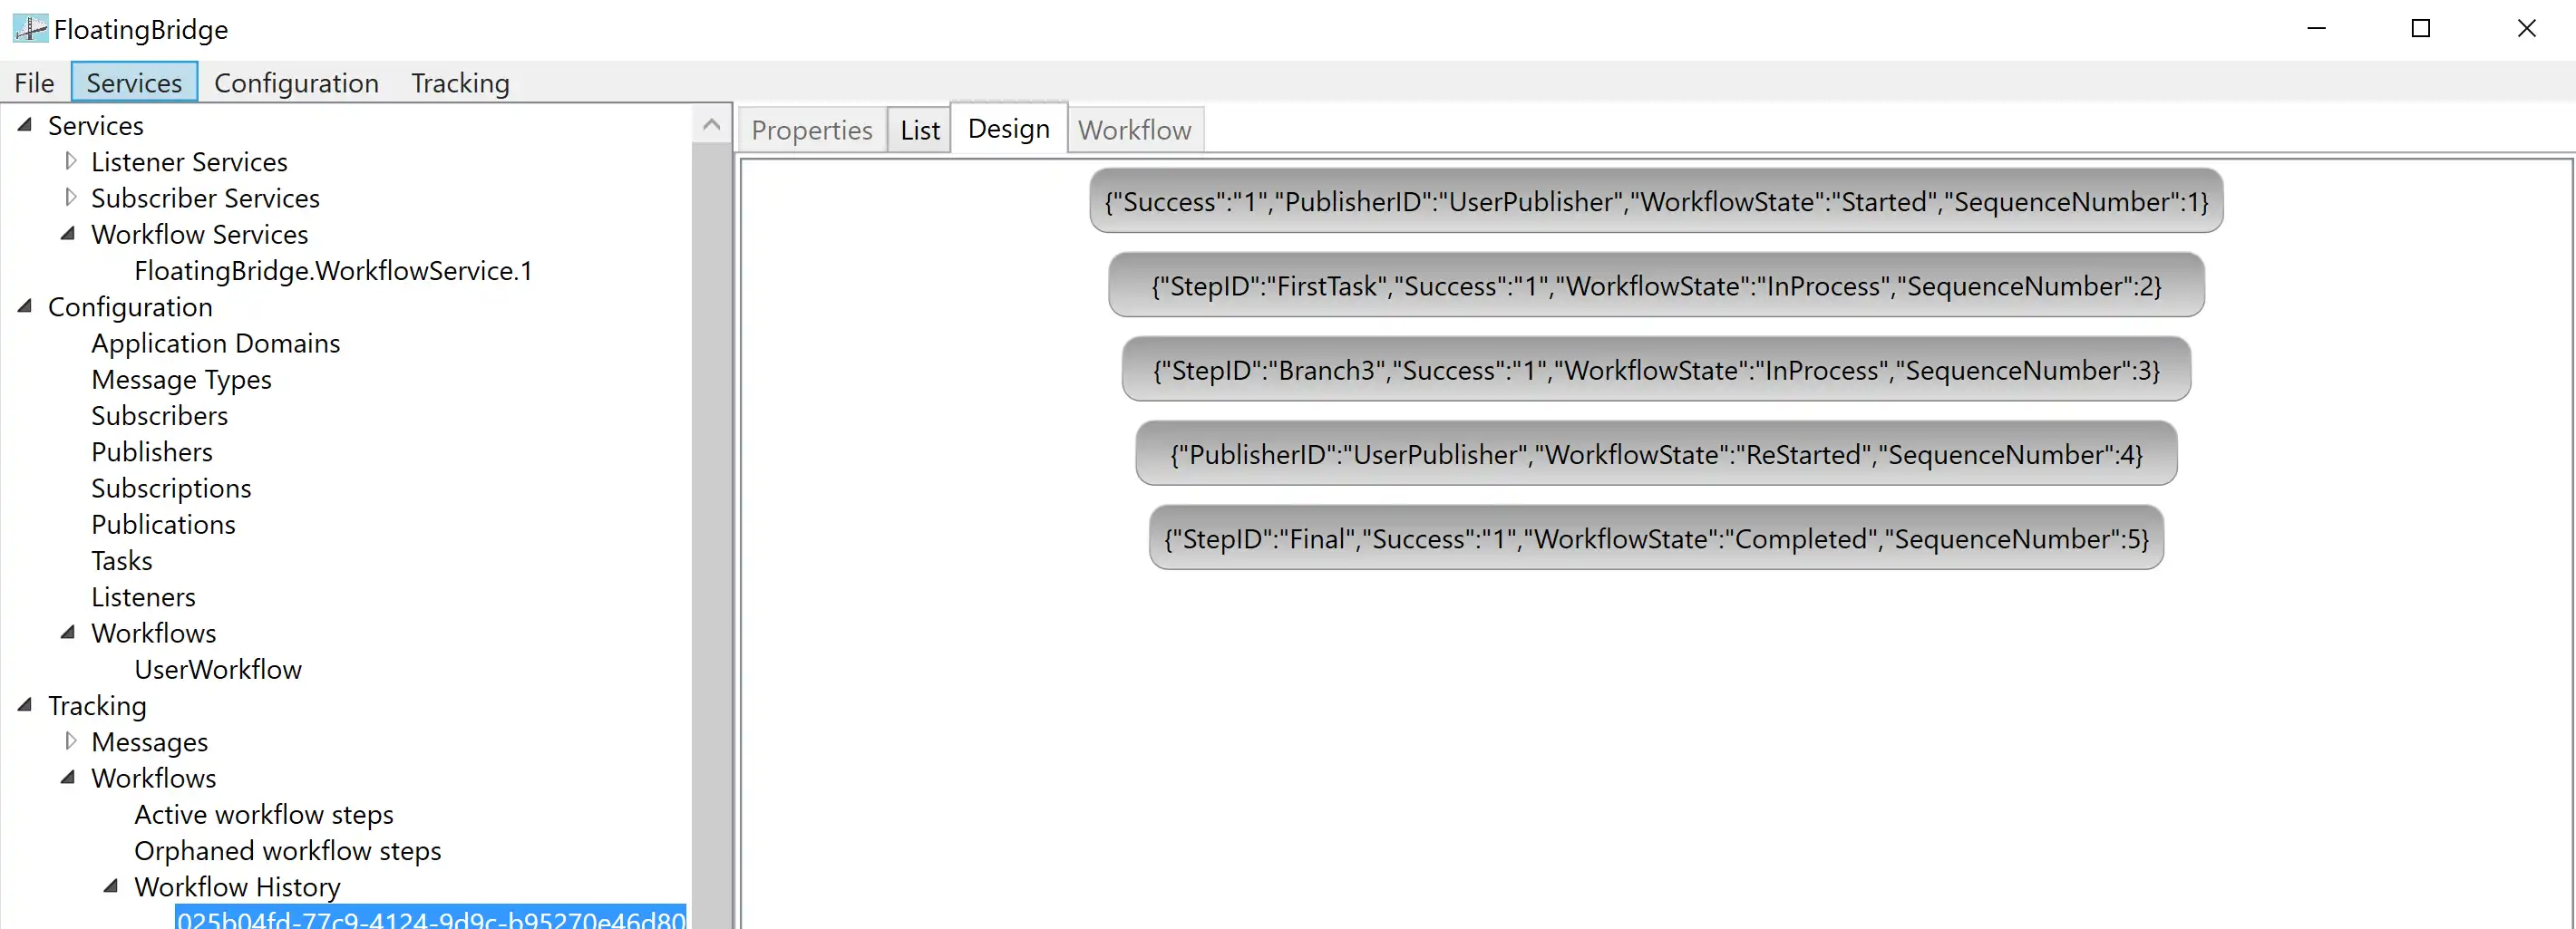Open the Services menu

(134, 83)
